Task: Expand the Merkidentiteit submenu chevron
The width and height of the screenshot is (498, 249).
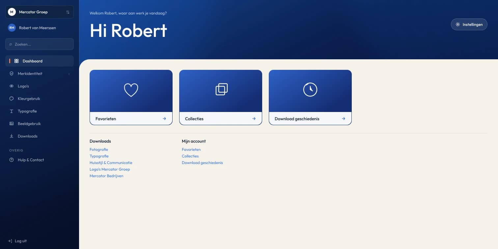Action: pos(69,74)
